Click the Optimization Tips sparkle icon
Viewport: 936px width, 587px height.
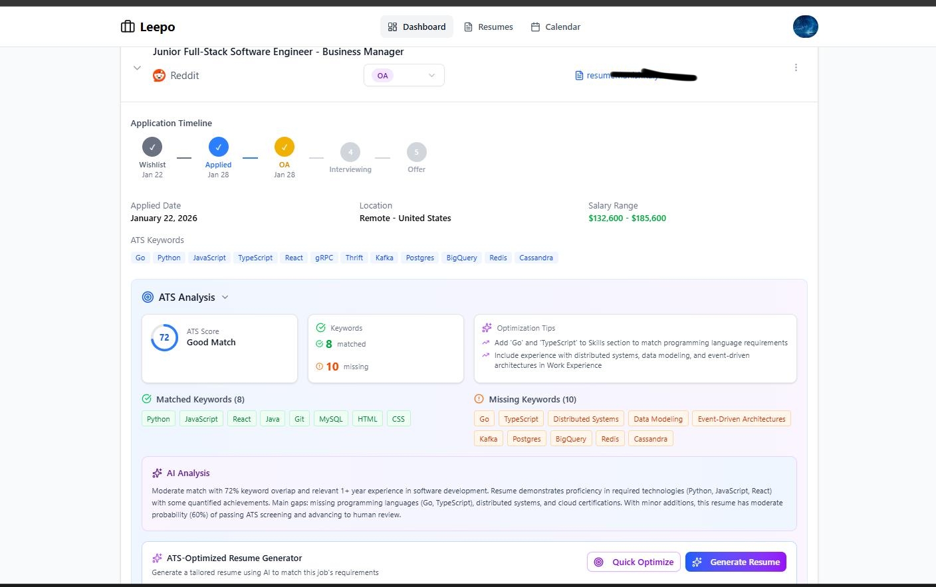coord(487,327)
